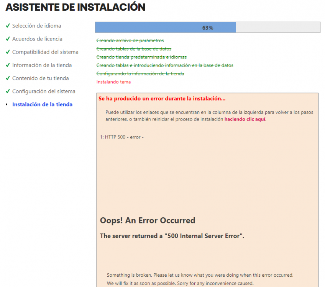Select the Creando archivo de parámetros entry
The image size is (325, 287).
130,41
